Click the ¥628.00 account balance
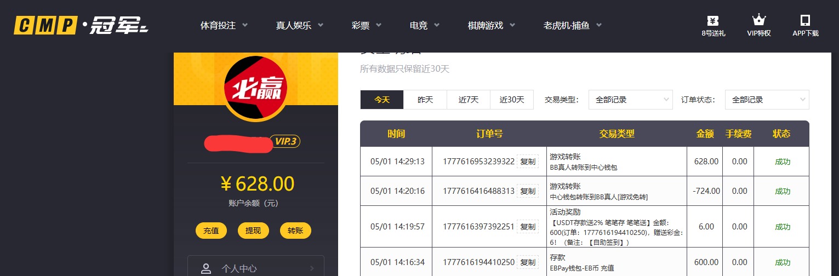 [258, 183]
